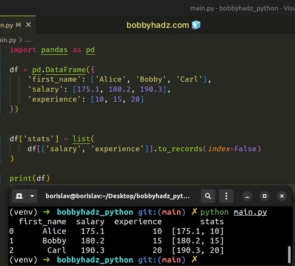Image resolution: width=295 pixels, height=266 pixels.
Task: Select the main.py editor tab
Action: tap(17, 25)
